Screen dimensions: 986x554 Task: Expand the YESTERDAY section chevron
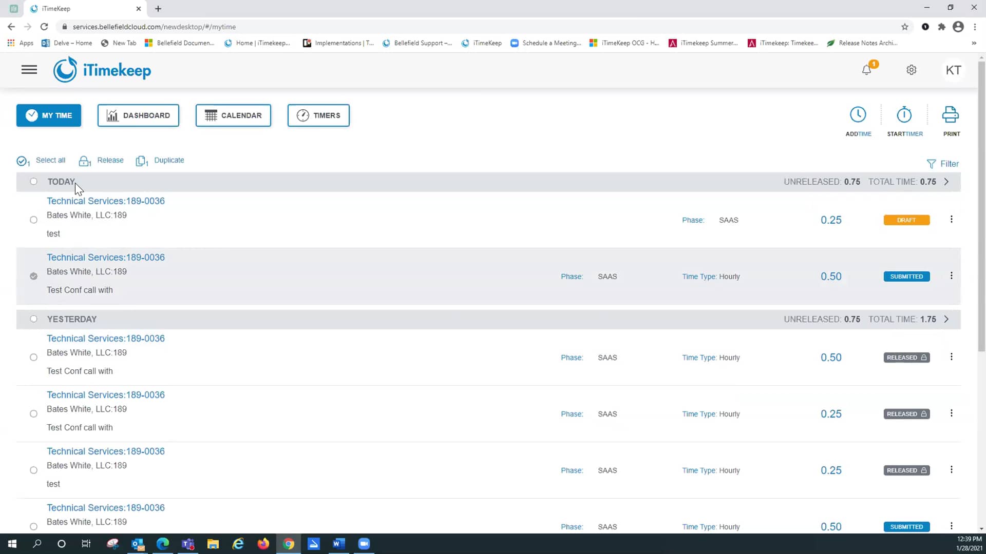point(946,319)
